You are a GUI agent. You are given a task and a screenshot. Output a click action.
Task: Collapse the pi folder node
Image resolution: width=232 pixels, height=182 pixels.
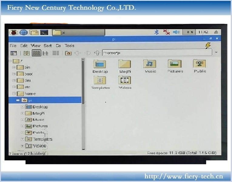[x=18, y=100]
